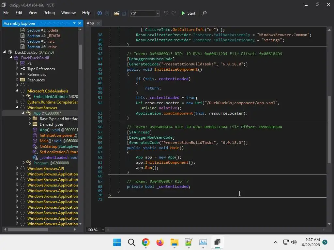Close the App code tab
Screen dimensions: 334x250
(x=99, y=23)
